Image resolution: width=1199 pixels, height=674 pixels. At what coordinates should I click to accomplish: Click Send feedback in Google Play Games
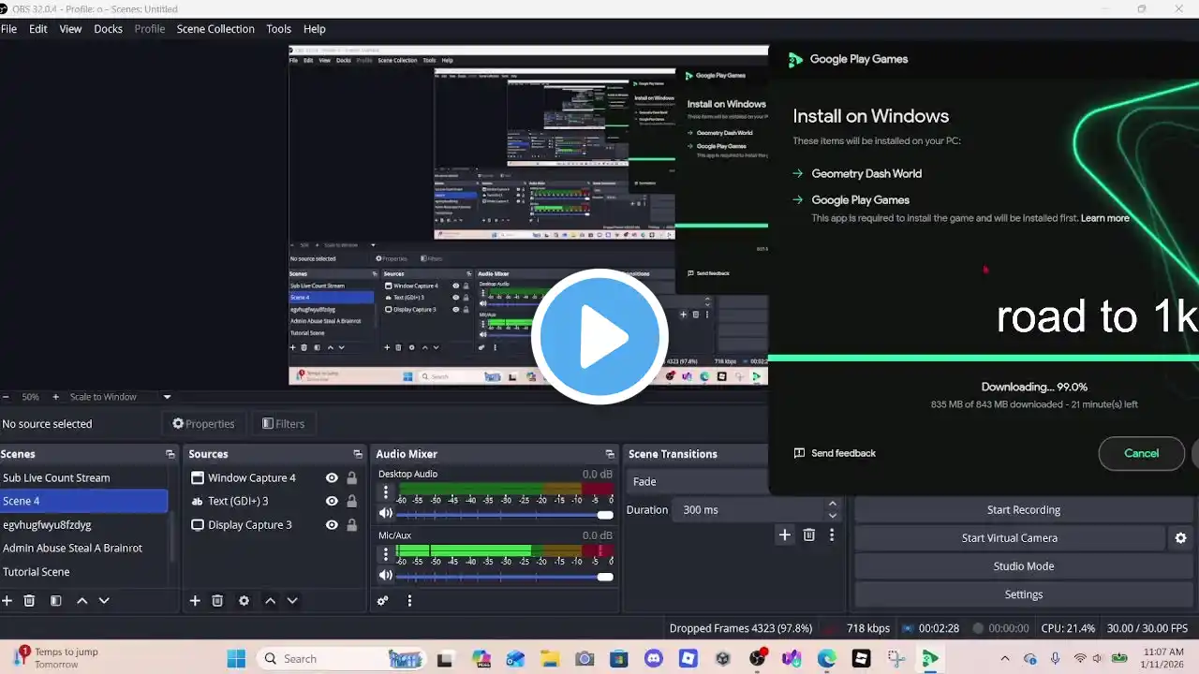[x=835, y=453]
